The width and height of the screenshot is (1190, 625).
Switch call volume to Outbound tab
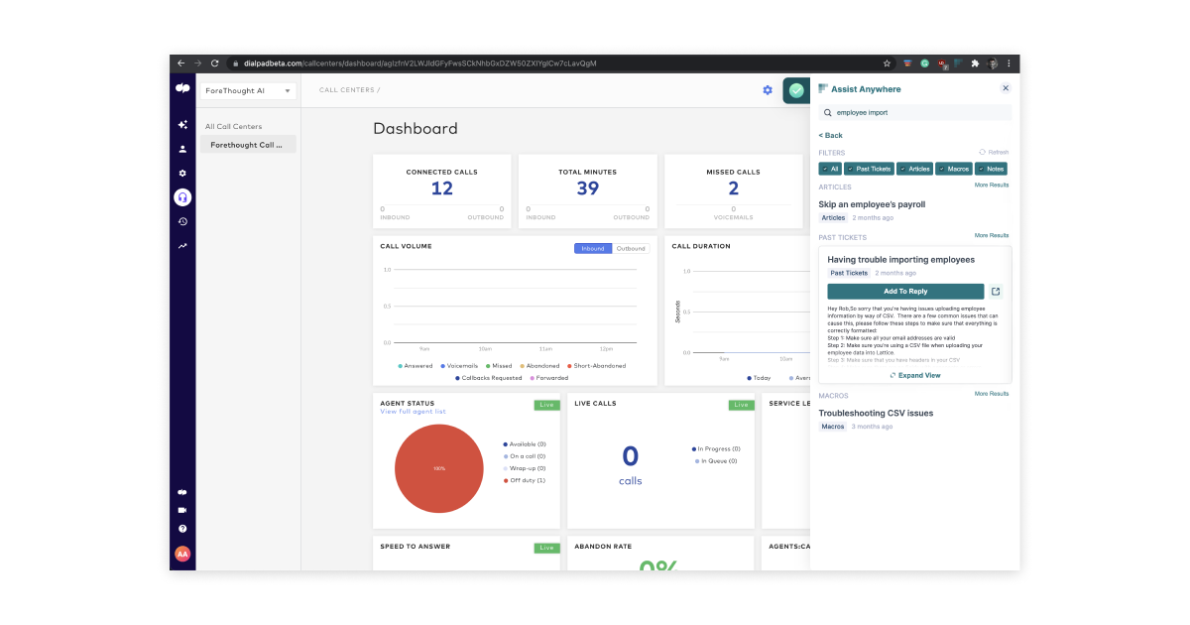click(631, 248)
